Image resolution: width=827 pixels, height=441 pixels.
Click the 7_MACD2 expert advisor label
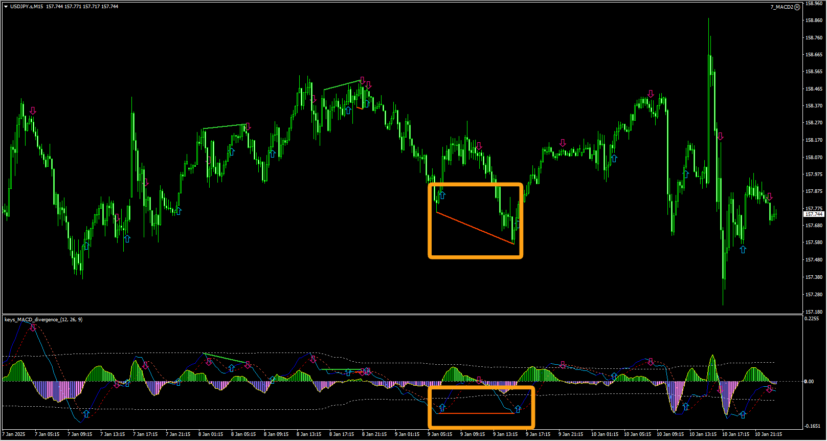pos(781,7)
